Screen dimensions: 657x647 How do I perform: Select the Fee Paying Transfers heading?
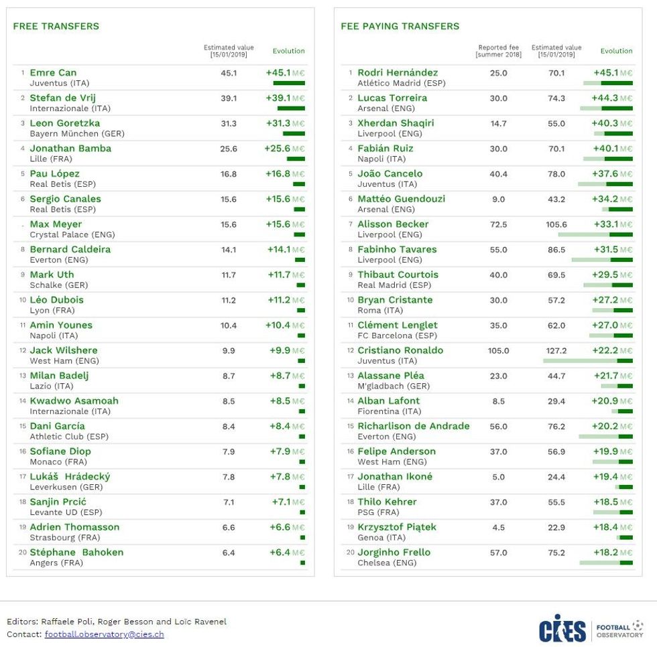pos(400,26)
